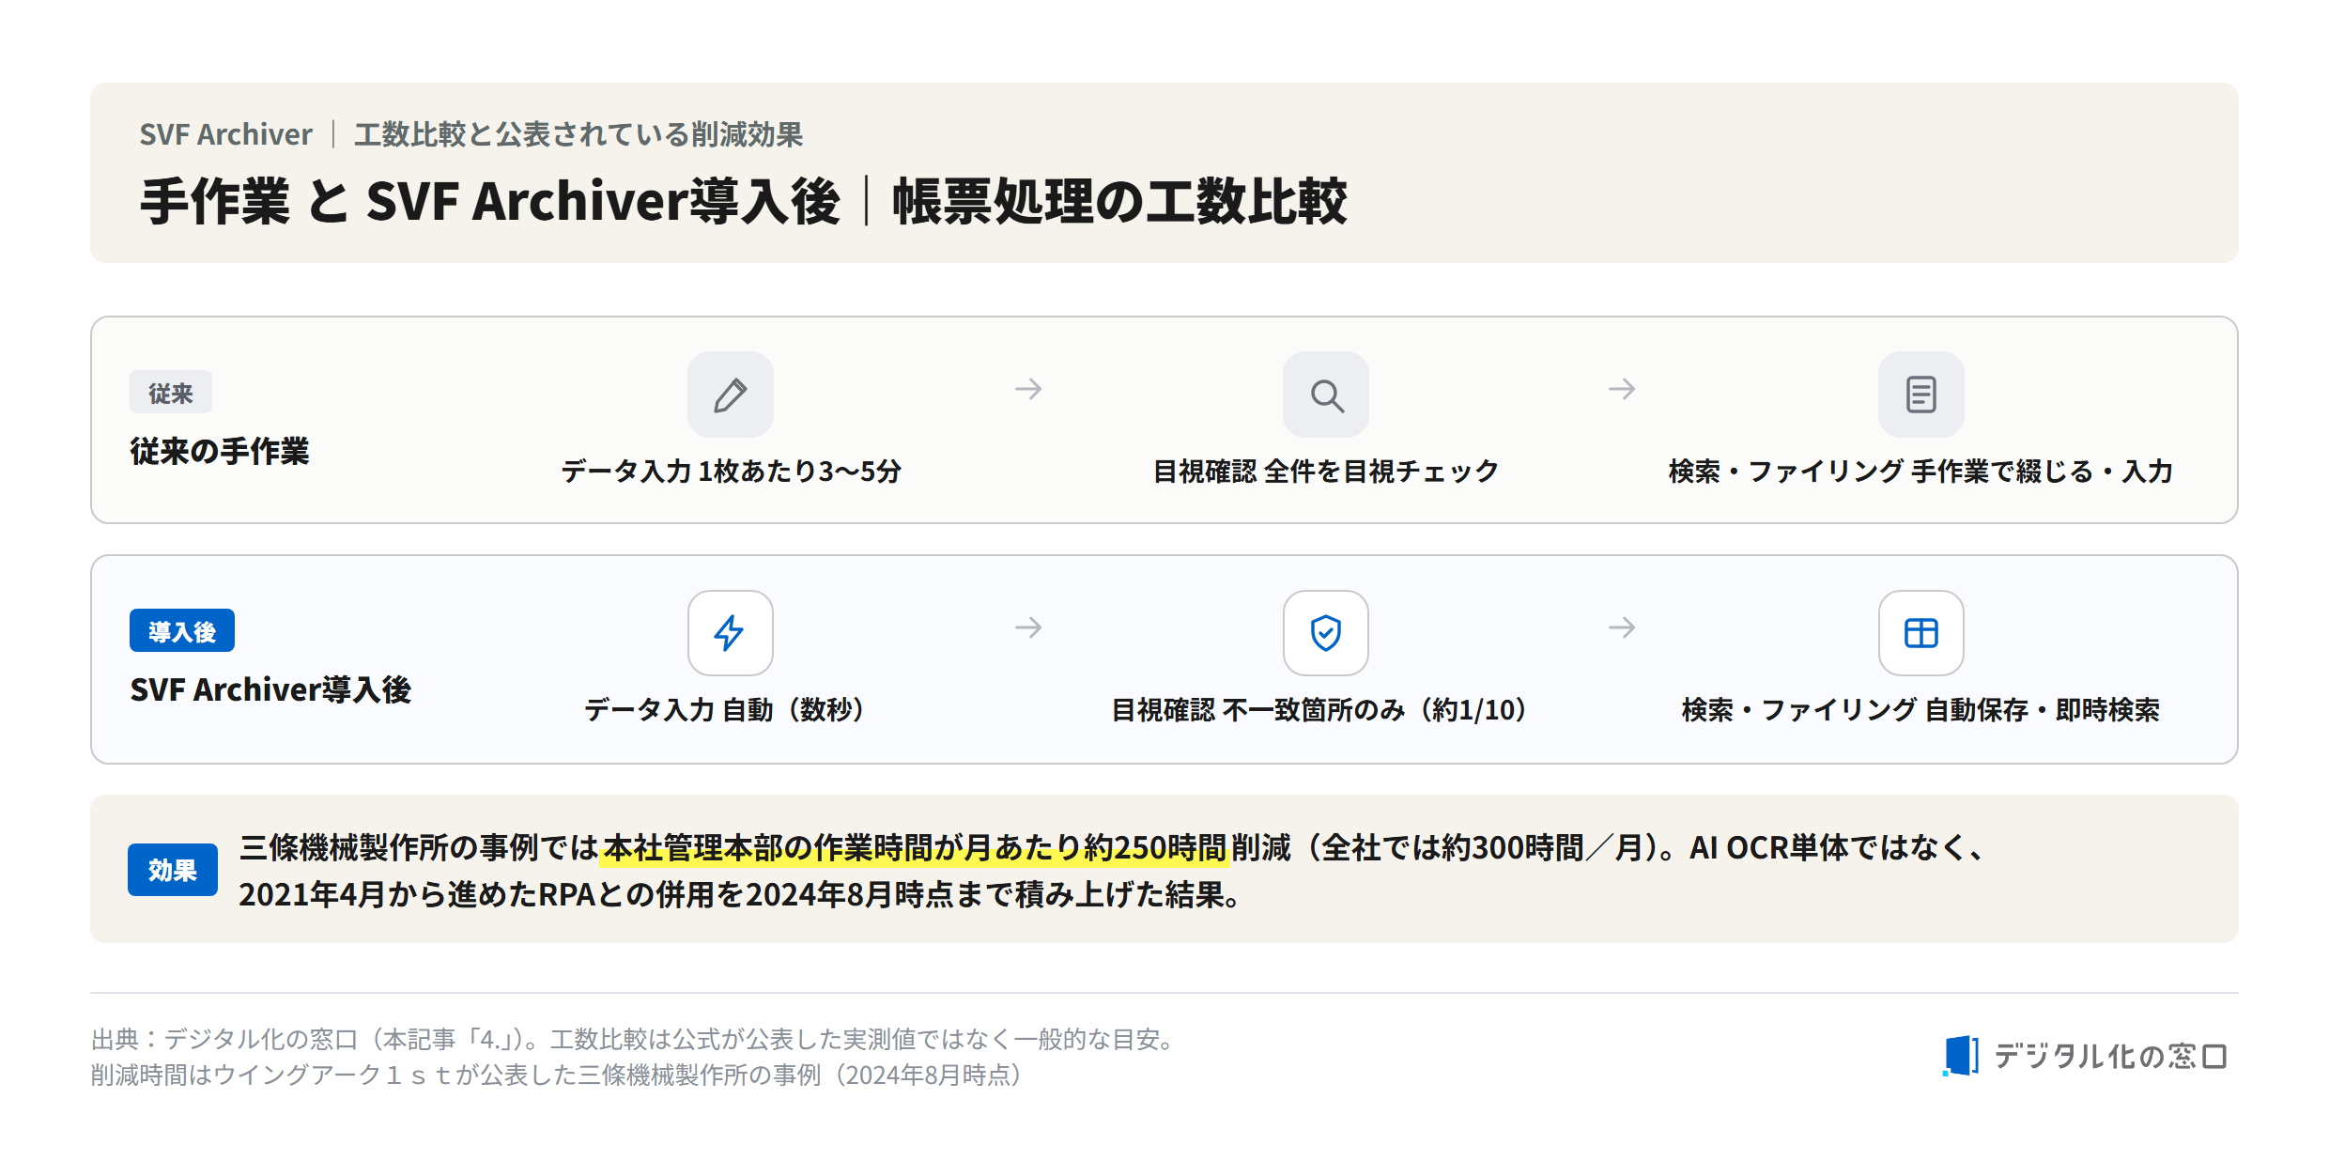The width and height of the screenshot is (2329, 1176).
Task: Click the gray 従来 badge
Action: point(171,393)
